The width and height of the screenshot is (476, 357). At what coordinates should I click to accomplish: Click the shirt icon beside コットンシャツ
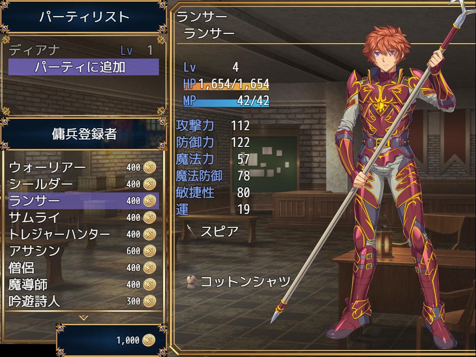pos(191,281)
